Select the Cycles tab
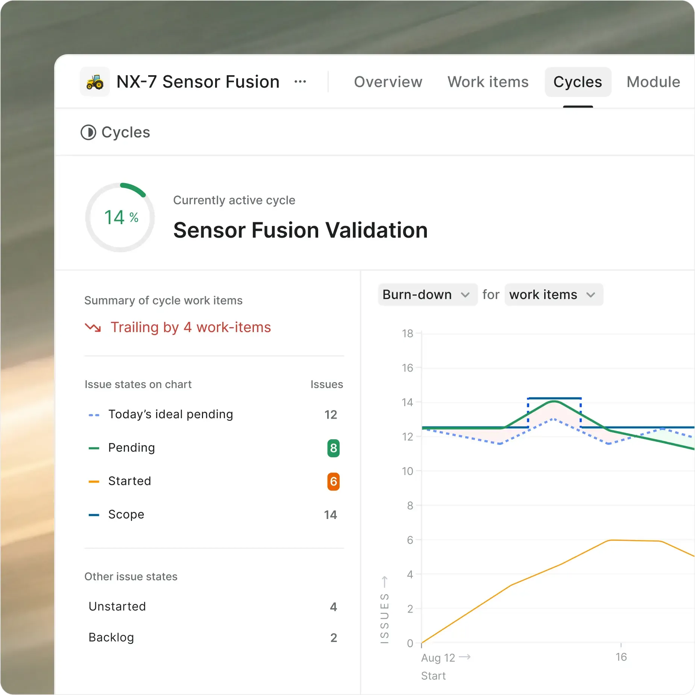 click(x=578, y=82)
